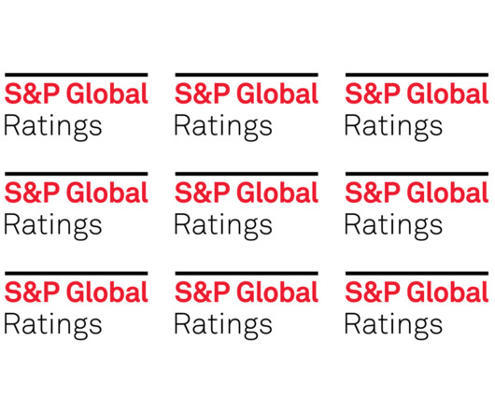
Task: Click the black bar above the bottom-center logo
Action: (x=247, y=274)
